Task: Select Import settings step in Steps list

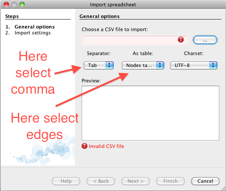Action: (x=28, y=33)
